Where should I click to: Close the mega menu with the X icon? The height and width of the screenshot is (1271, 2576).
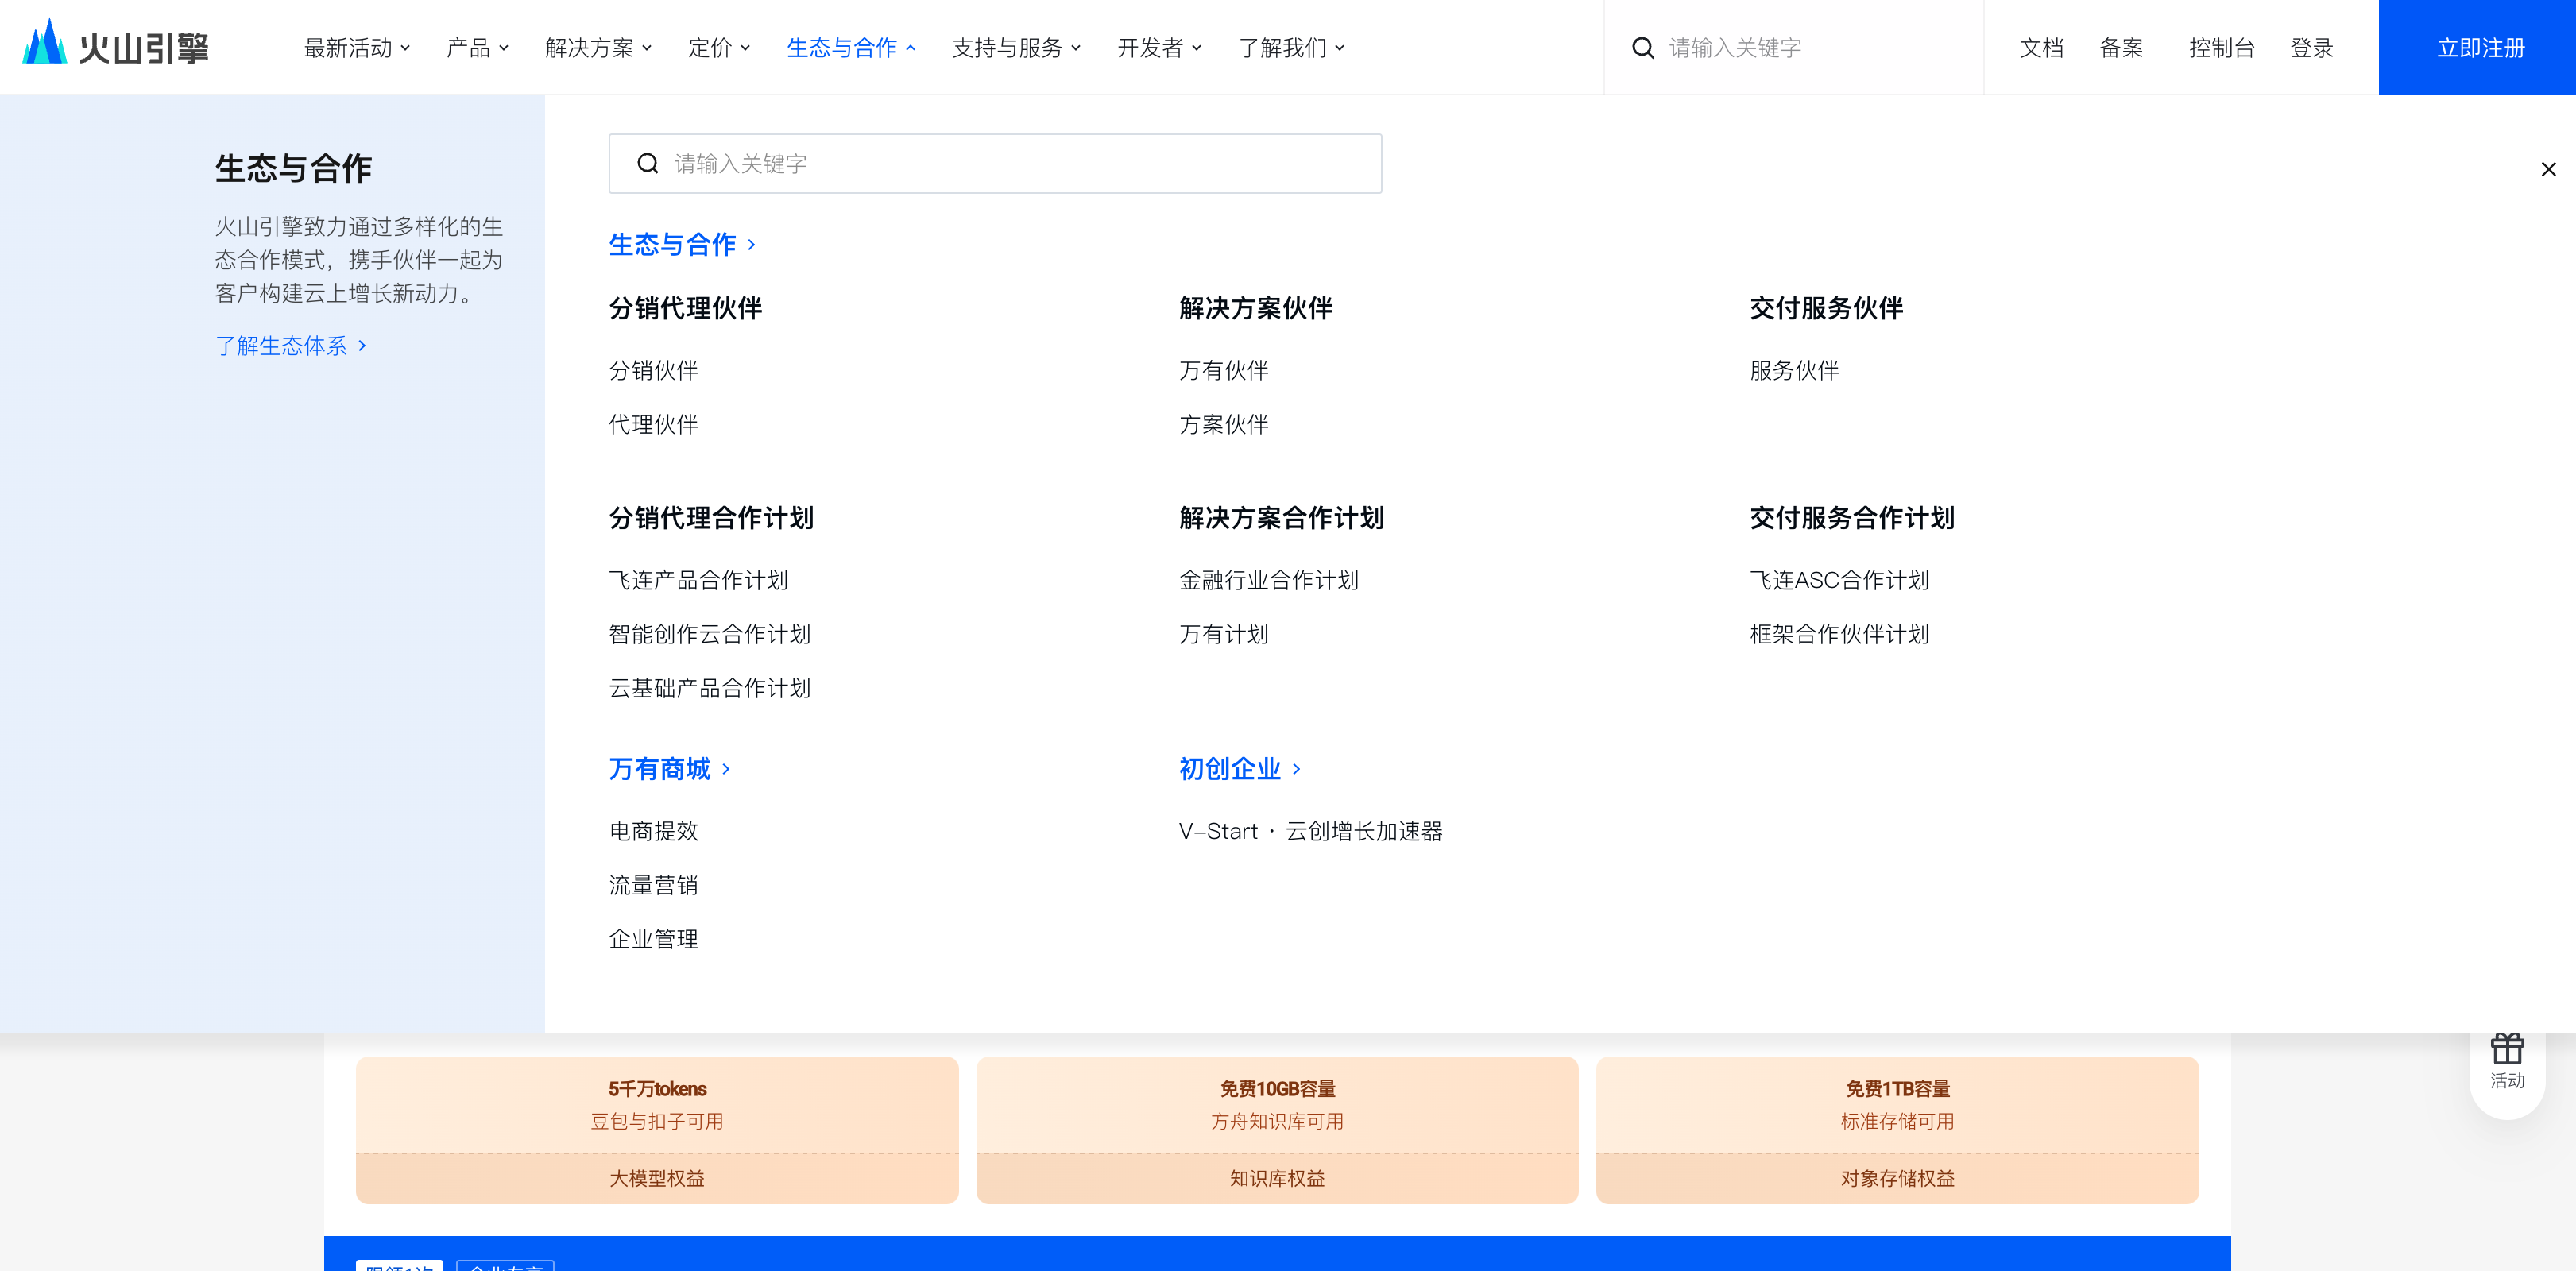click(x=2547, y=168)
